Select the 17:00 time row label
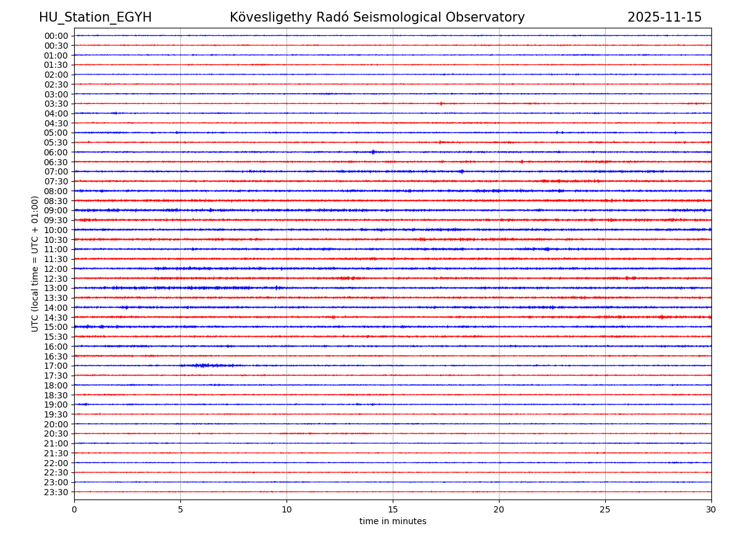Viewport: 741px width, 555px height. coord(56,366)
